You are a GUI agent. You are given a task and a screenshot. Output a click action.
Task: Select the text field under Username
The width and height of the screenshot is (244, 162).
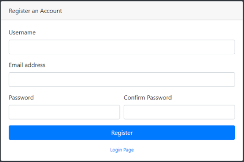tap(122, 47)
